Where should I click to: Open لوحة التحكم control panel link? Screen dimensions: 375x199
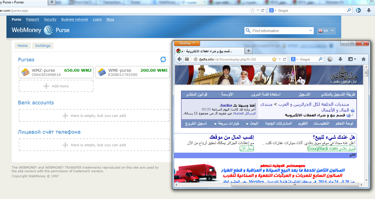coord(344,123)
